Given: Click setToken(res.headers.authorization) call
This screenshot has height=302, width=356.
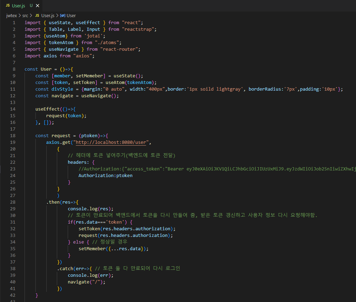Looking at the screenshot, I should click(126, 229).
